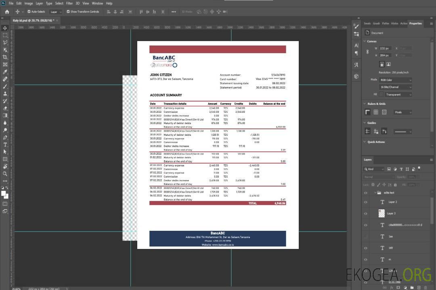This screenshot has width=436, height=290.
Task: Click the canvas width input field
Action: coord(385,48)
